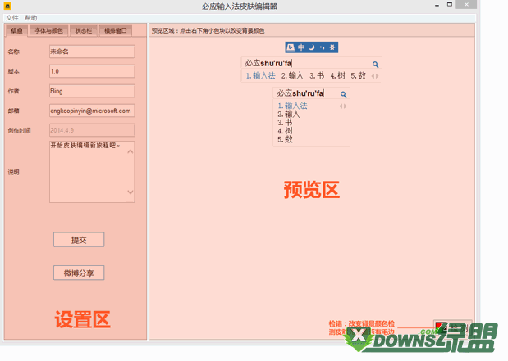The image size is (508, 361).
Task: Click the app icon in the title bar
Action: (7, 6)
